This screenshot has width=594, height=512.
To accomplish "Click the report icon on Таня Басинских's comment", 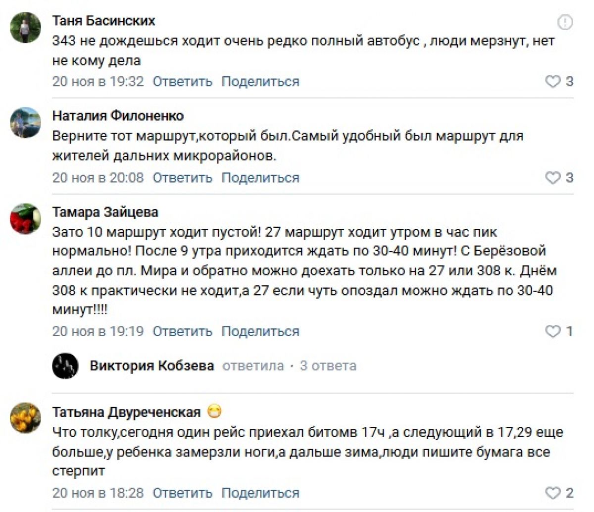I will (565, 22).
